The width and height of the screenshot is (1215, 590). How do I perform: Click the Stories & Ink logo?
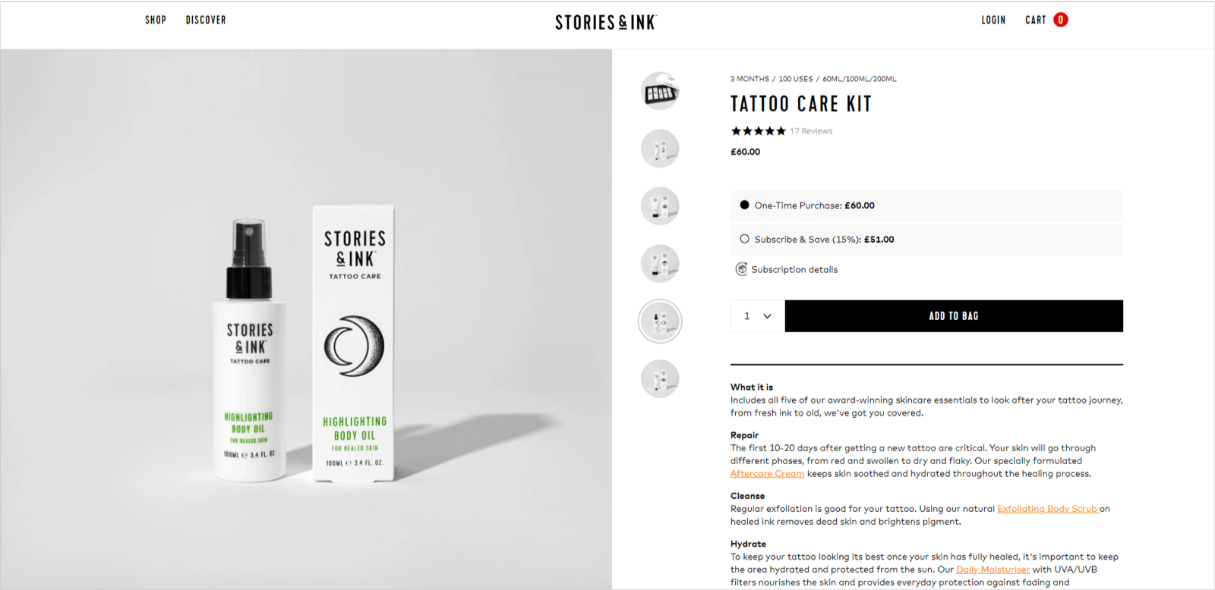pos(606,22)
